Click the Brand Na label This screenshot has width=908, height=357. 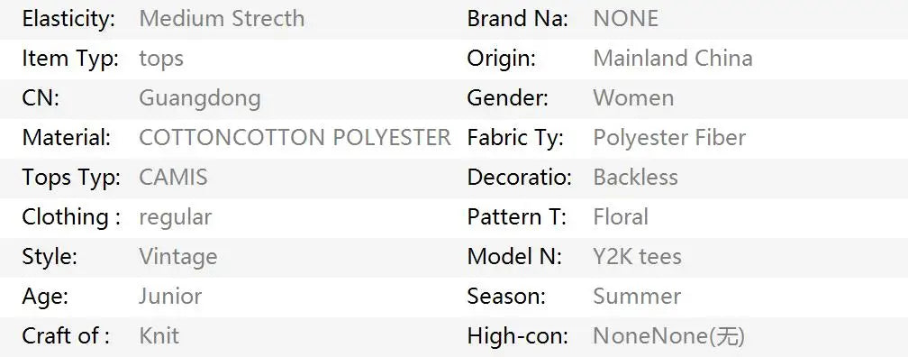[x=518, y=19]
